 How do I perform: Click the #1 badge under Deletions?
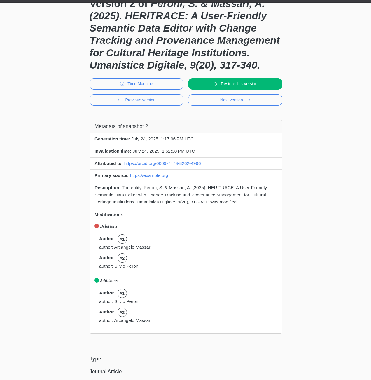122,239
